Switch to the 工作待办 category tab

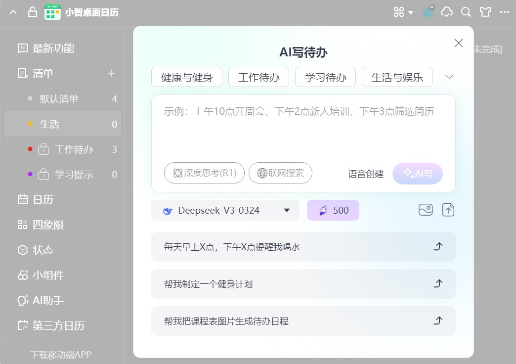click(258, 77)
